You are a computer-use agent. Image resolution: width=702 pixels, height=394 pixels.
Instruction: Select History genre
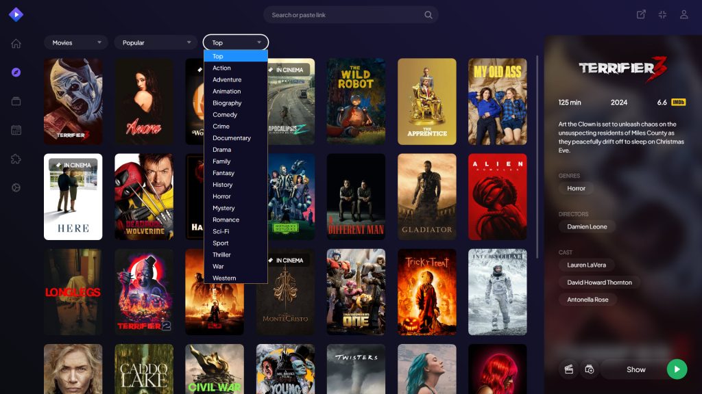(x=236, y=185)
